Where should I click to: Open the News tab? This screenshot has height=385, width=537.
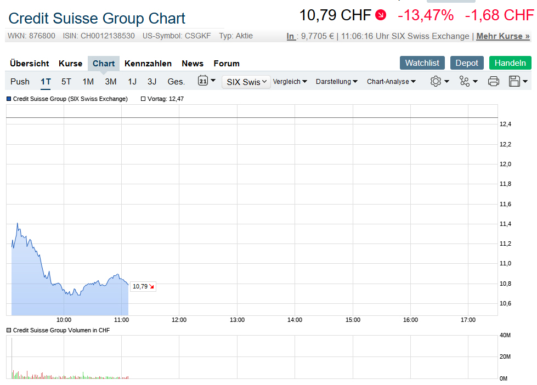pyautogui.click(x=193, y=64)
